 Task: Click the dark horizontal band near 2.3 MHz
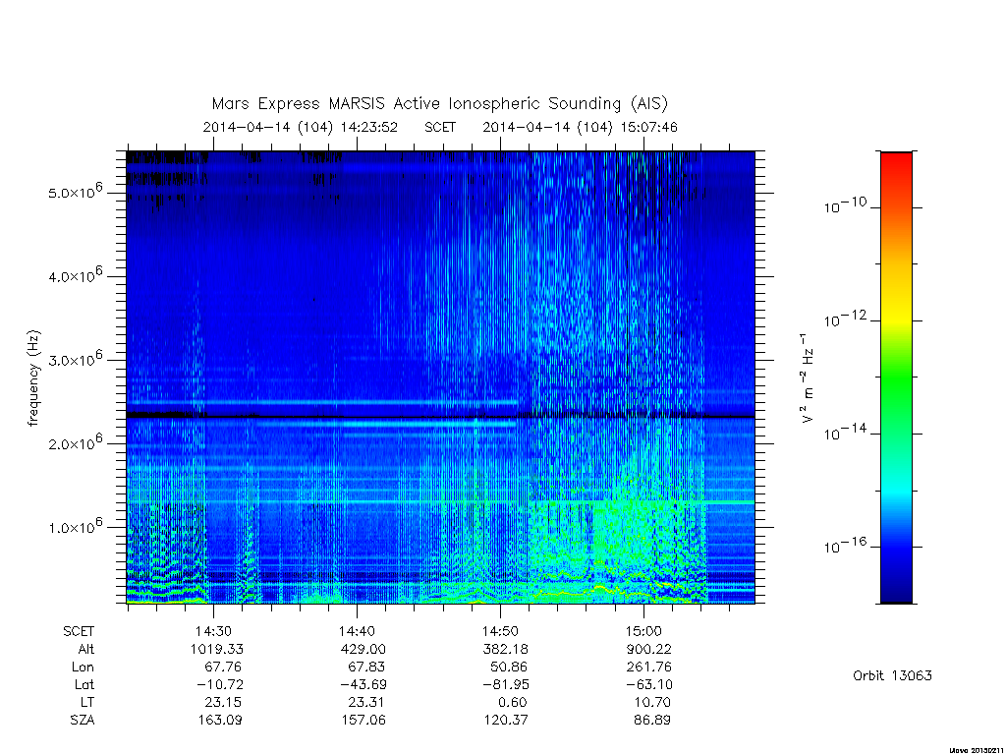(441, 416)
